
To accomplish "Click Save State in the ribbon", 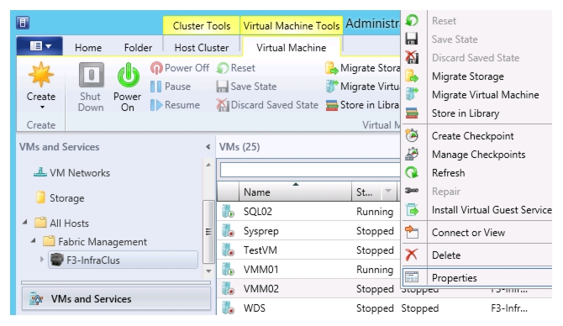I will 246,87.
